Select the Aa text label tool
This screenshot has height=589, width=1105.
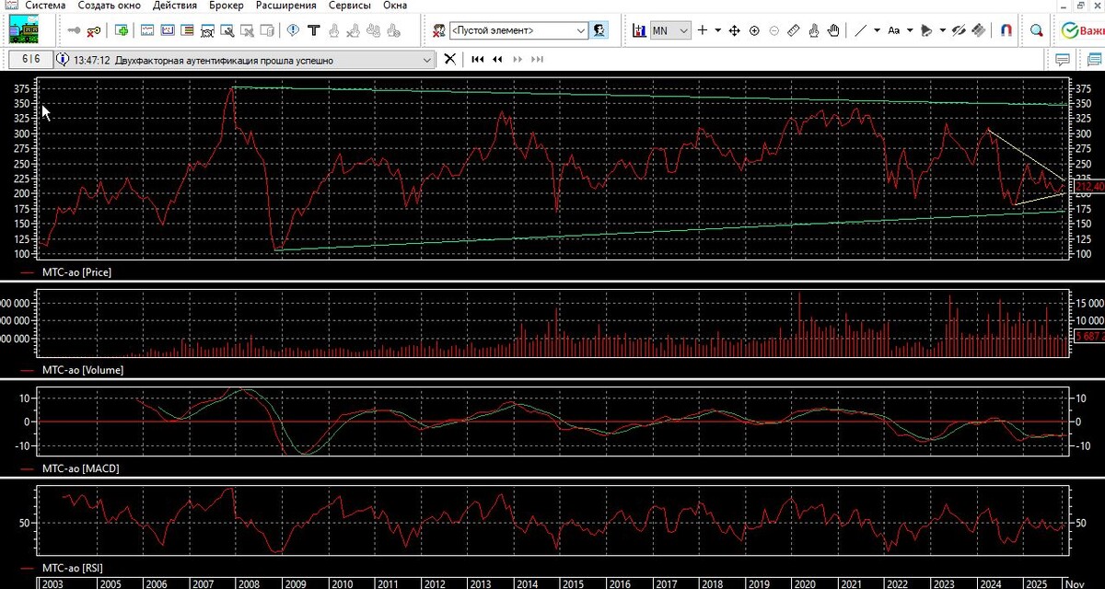[x=893, y=30]
